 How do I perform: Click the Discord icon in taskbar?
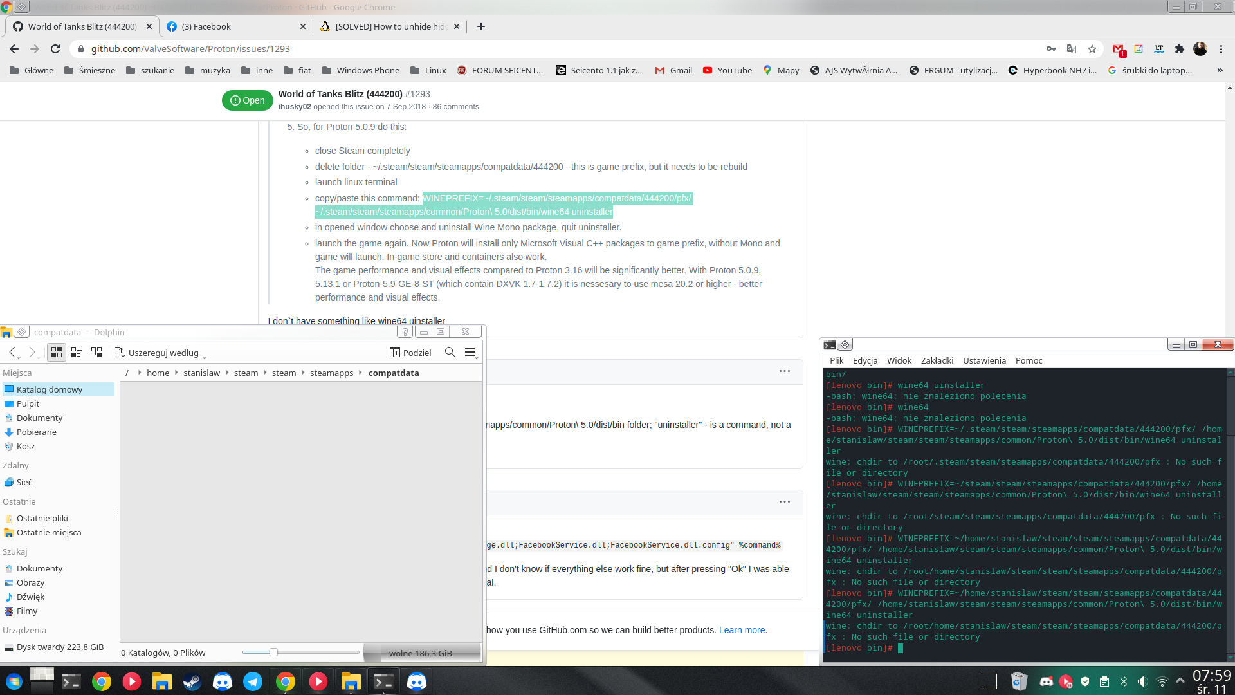click(x=223, y=681)
